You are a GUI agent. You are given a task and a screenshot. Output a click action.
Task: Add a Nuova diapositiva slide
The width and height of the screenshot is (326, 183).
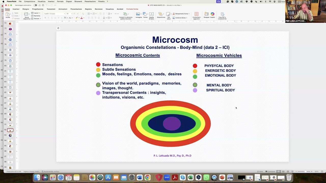click(x=27, y=16)
